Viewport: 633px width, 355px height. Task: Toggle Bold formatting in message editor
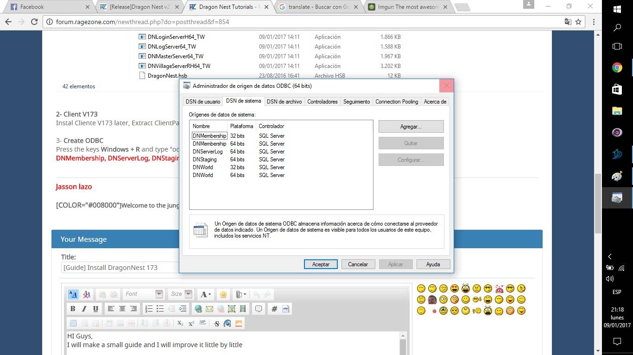click(x=73, y=309)
